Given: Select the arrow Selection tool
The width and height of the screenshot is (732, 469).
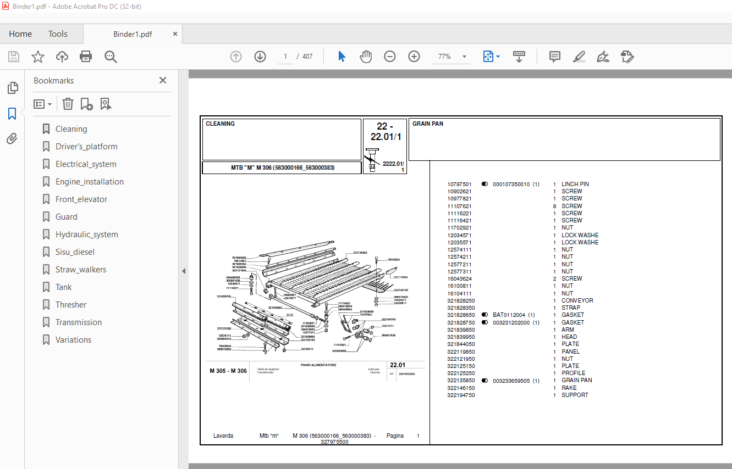Looking at the screenshot, I should (342, 57).
